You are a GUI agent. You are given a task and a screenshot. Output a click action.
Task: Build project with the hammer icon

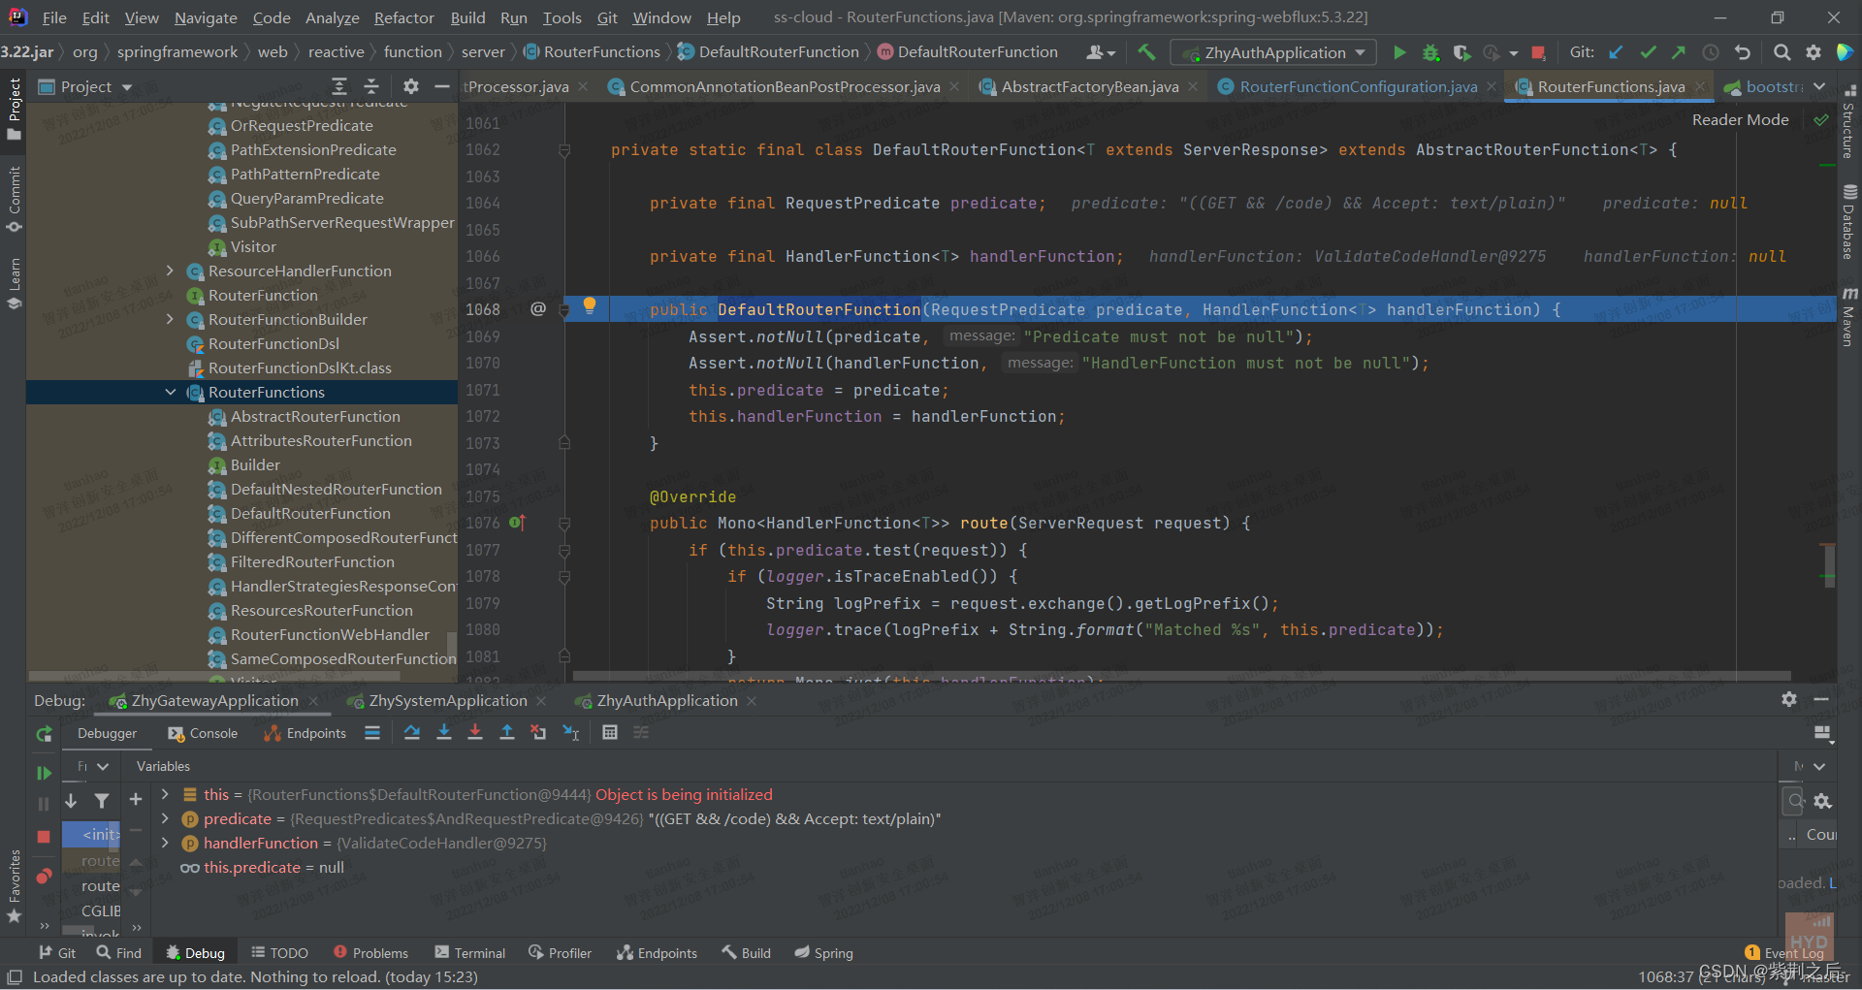pos(1146,52)
